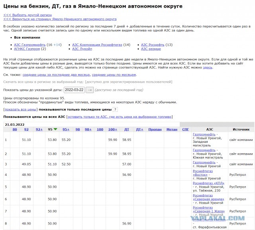255x230 pixels.
Task: Click the 'Источник' column header
Action: pyautogui.click(x=241, y=129)
